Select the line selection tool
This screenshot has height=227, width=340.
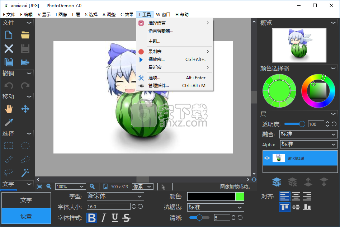click(x=9, y=159)
